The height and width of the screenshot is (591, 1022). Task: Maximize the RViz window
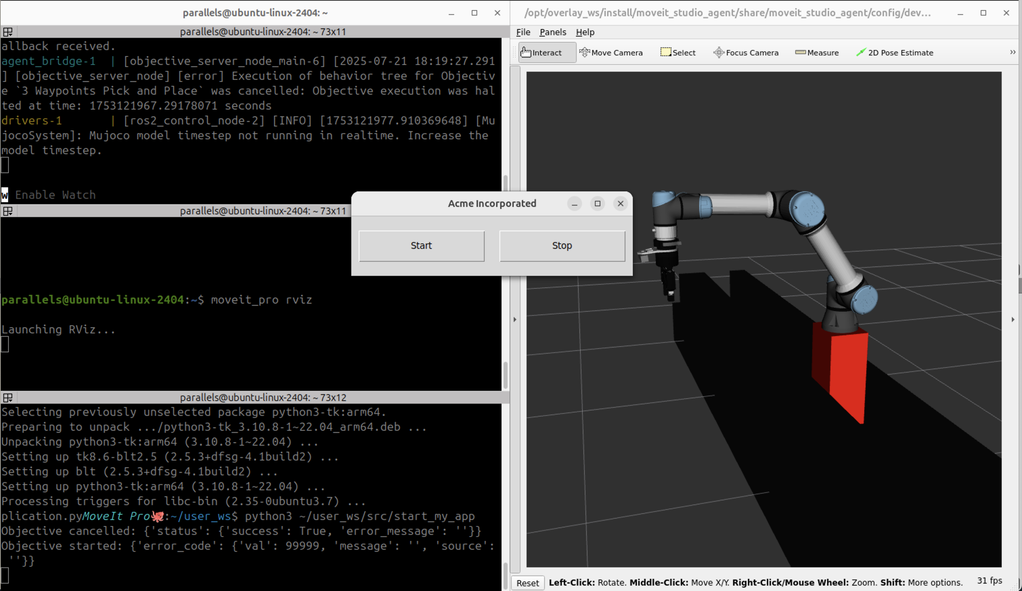click(983, 13)
